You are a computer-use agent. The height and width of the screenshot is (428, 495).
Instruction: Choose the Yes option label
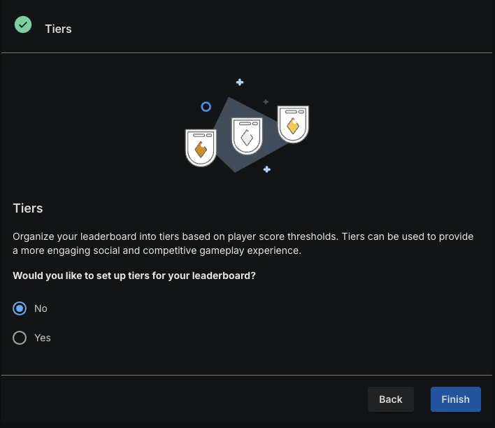[x=43, y=338]
